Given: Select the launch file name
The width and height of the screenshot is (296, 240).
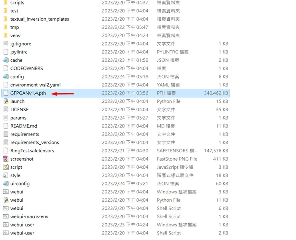Looking at the screenshot, I should (17, 101).
